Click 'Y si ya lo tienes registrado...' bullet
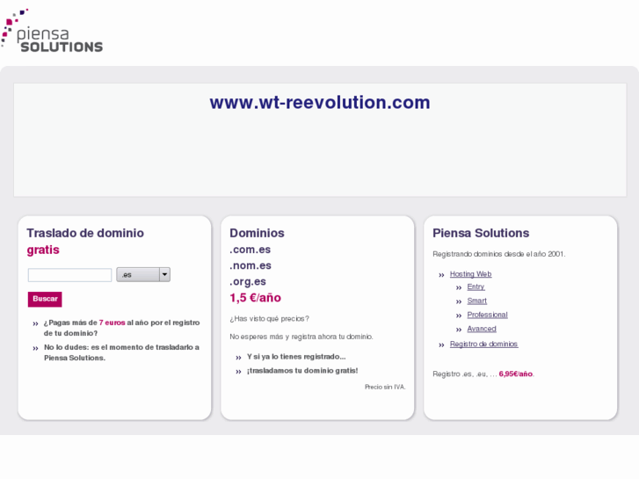The width and height of the screenshot is (639, 479). (296, 356)
